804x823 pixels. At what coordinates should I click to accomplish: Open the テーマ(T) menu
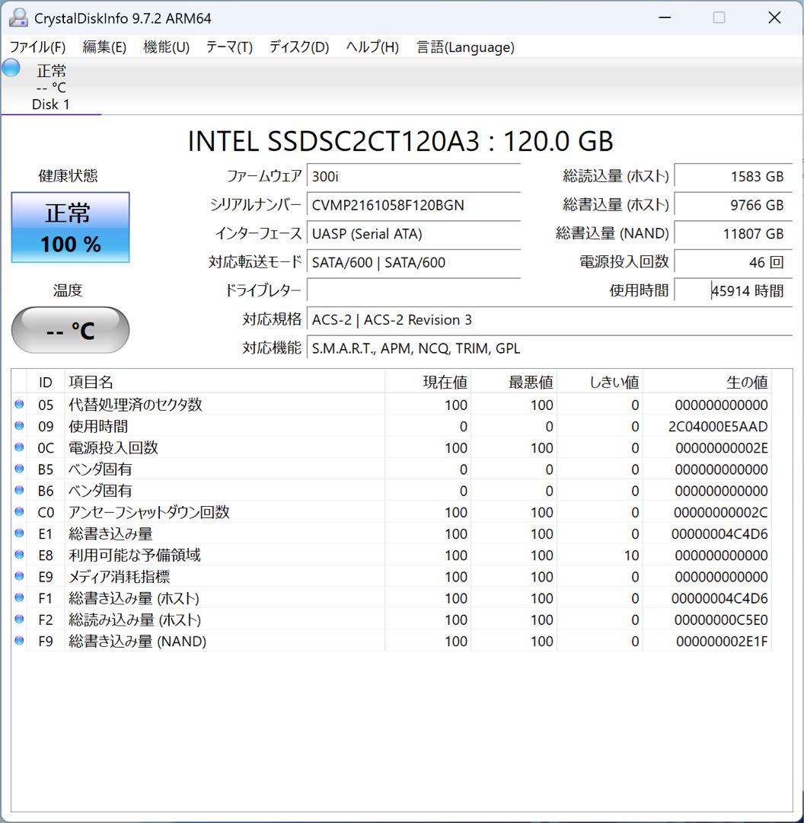pyautogui.click(x=228, y=46)
